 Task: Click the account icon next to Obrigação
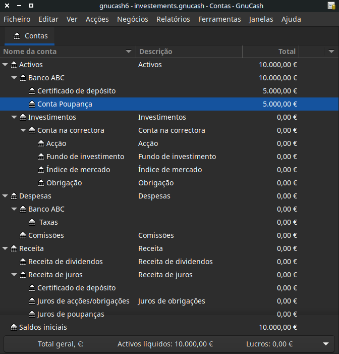click(x=41, y=183)
